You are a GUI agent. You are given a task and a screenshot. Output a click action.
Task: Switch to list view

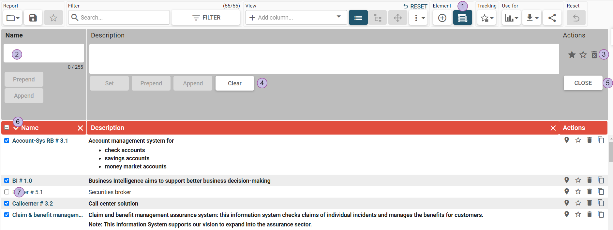pyautogui.click(x=358, y=18)
